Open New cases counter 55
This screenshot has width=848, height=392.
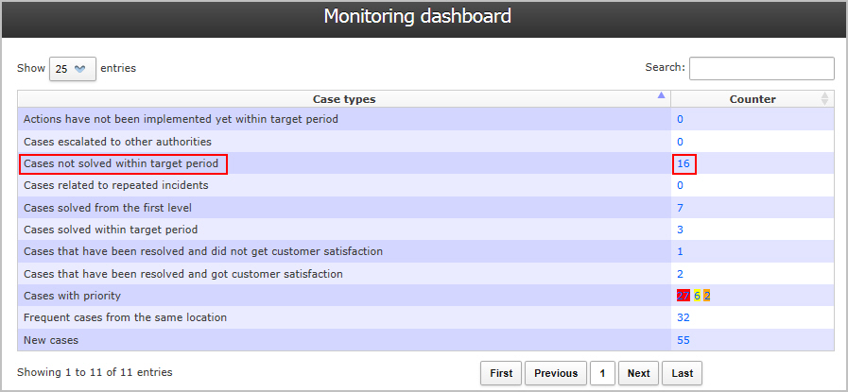684,340
